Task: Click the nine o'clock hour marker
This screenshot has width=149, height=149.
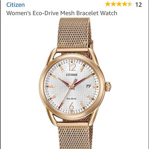Action: click(x=50, y=87)
